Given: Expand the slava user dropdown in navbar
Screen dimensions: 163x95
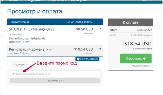Looking at the screenshot, I should point(146,1).
